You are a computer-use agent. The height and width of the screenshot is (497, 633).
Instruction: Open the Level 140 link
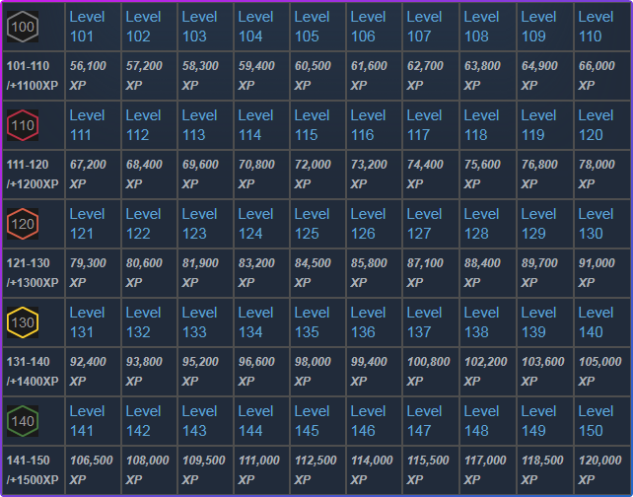[596, 322]
